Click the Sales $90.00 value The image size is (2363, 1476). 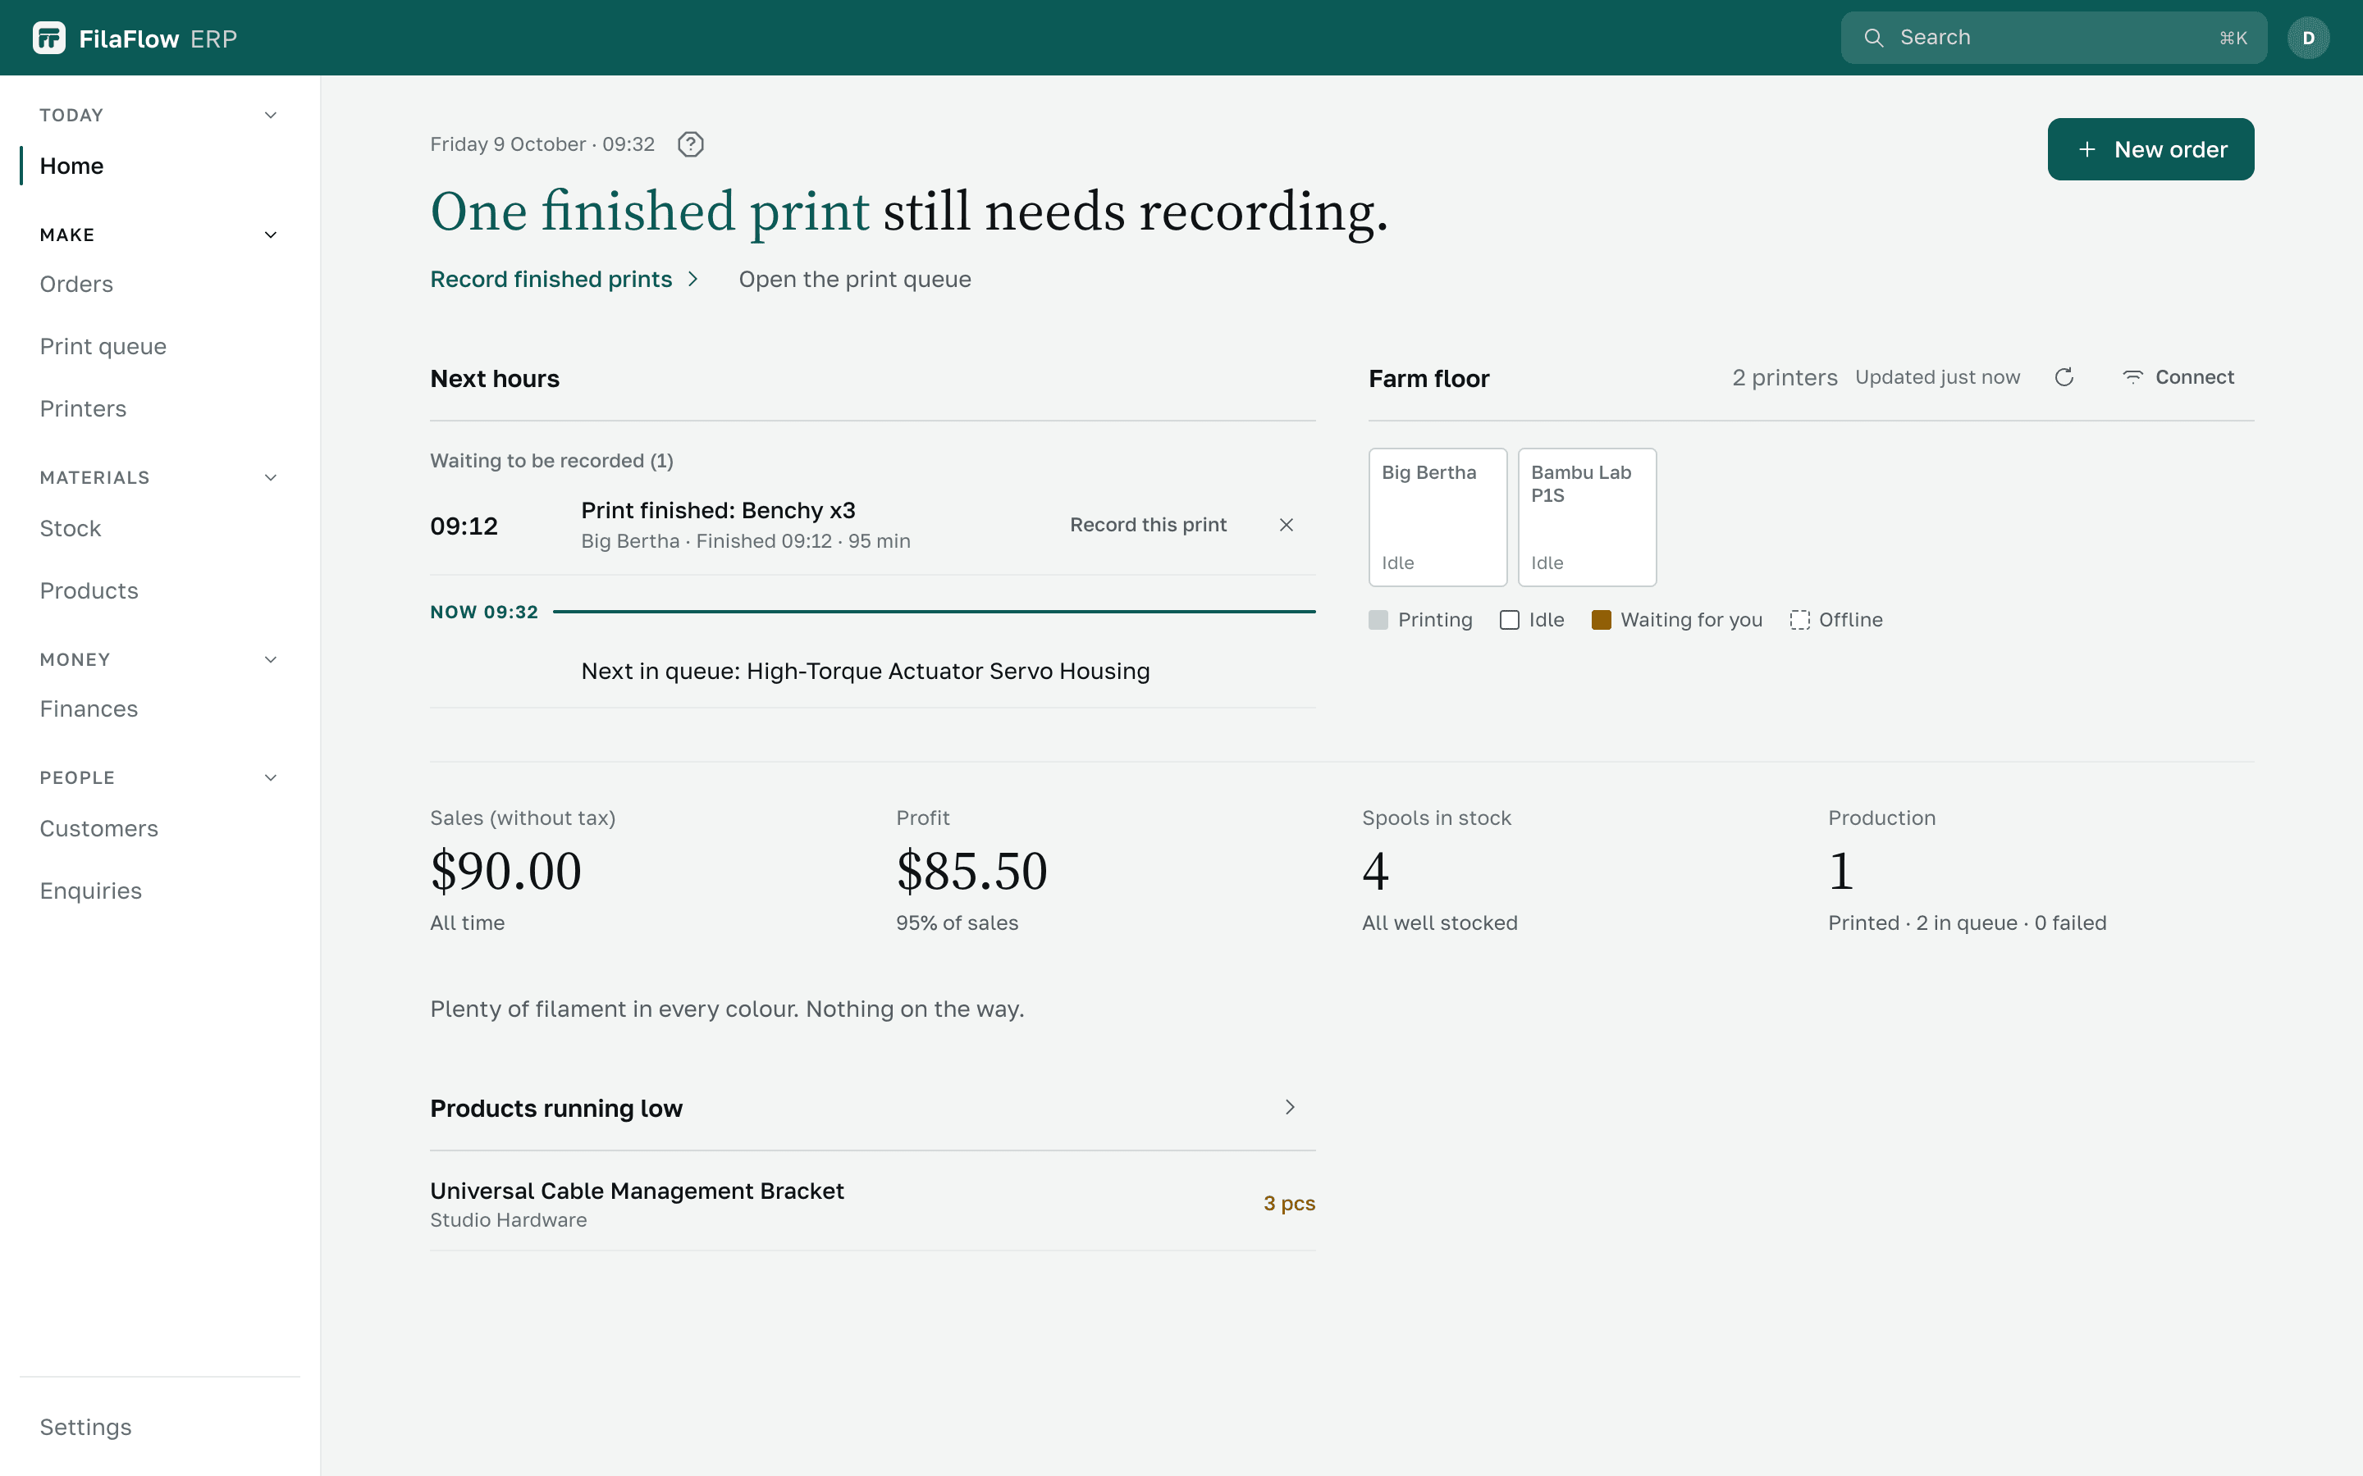[x=505, y=871]
